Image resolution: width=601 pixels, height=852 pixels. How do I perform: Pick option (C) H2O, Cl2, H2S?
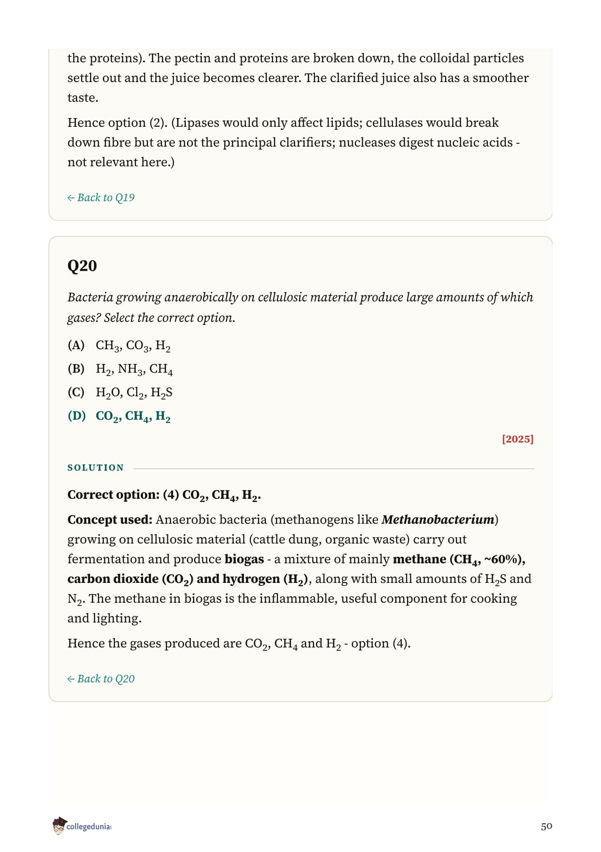(x=120, y=392)
